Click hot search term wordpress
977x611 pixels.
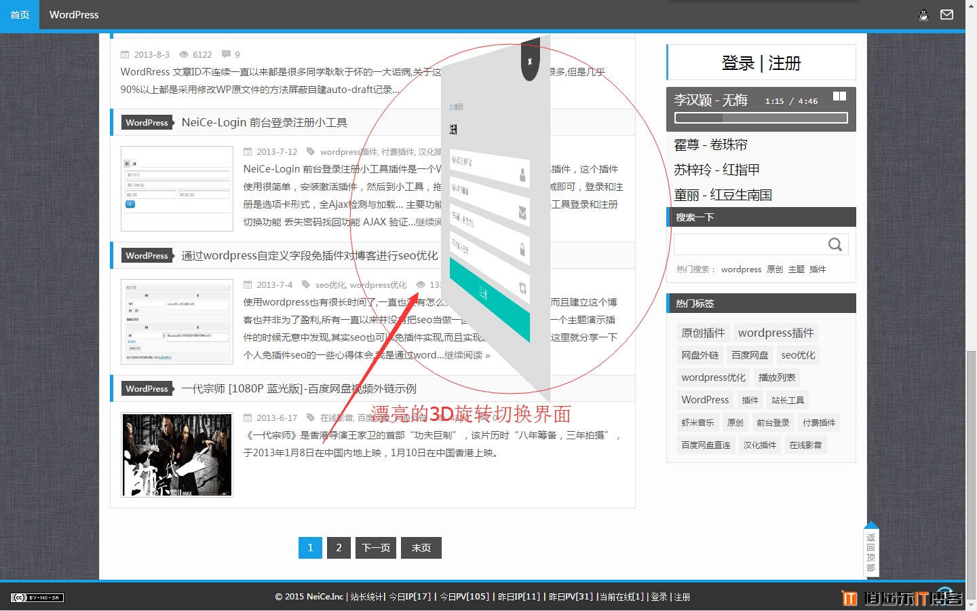[741, 270]
